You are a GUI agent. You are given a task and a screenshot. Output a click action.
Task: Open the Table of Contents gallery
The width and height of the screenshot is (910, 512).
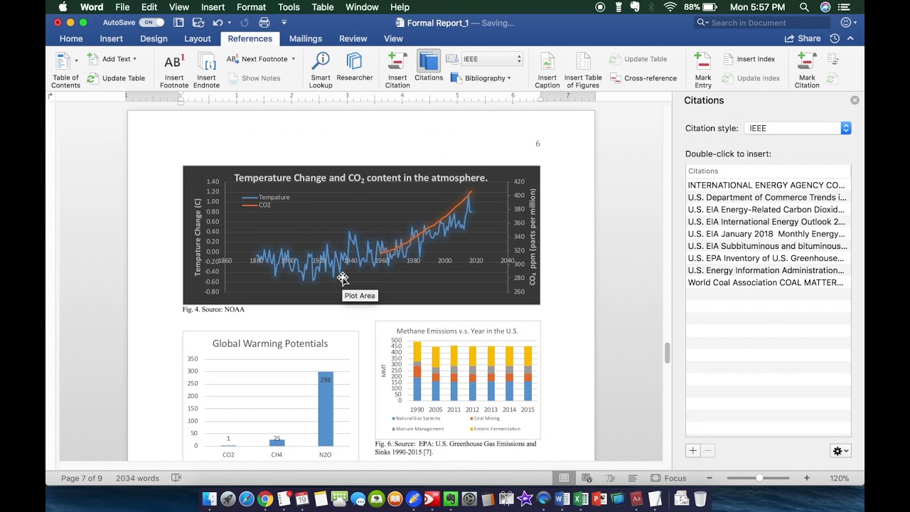(65, 70)
